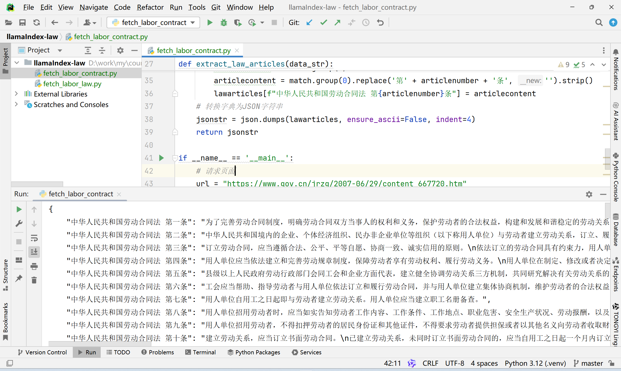
Task: Click Git update project arrow icon
Action: pyautogui.click(x=309, y=22)
